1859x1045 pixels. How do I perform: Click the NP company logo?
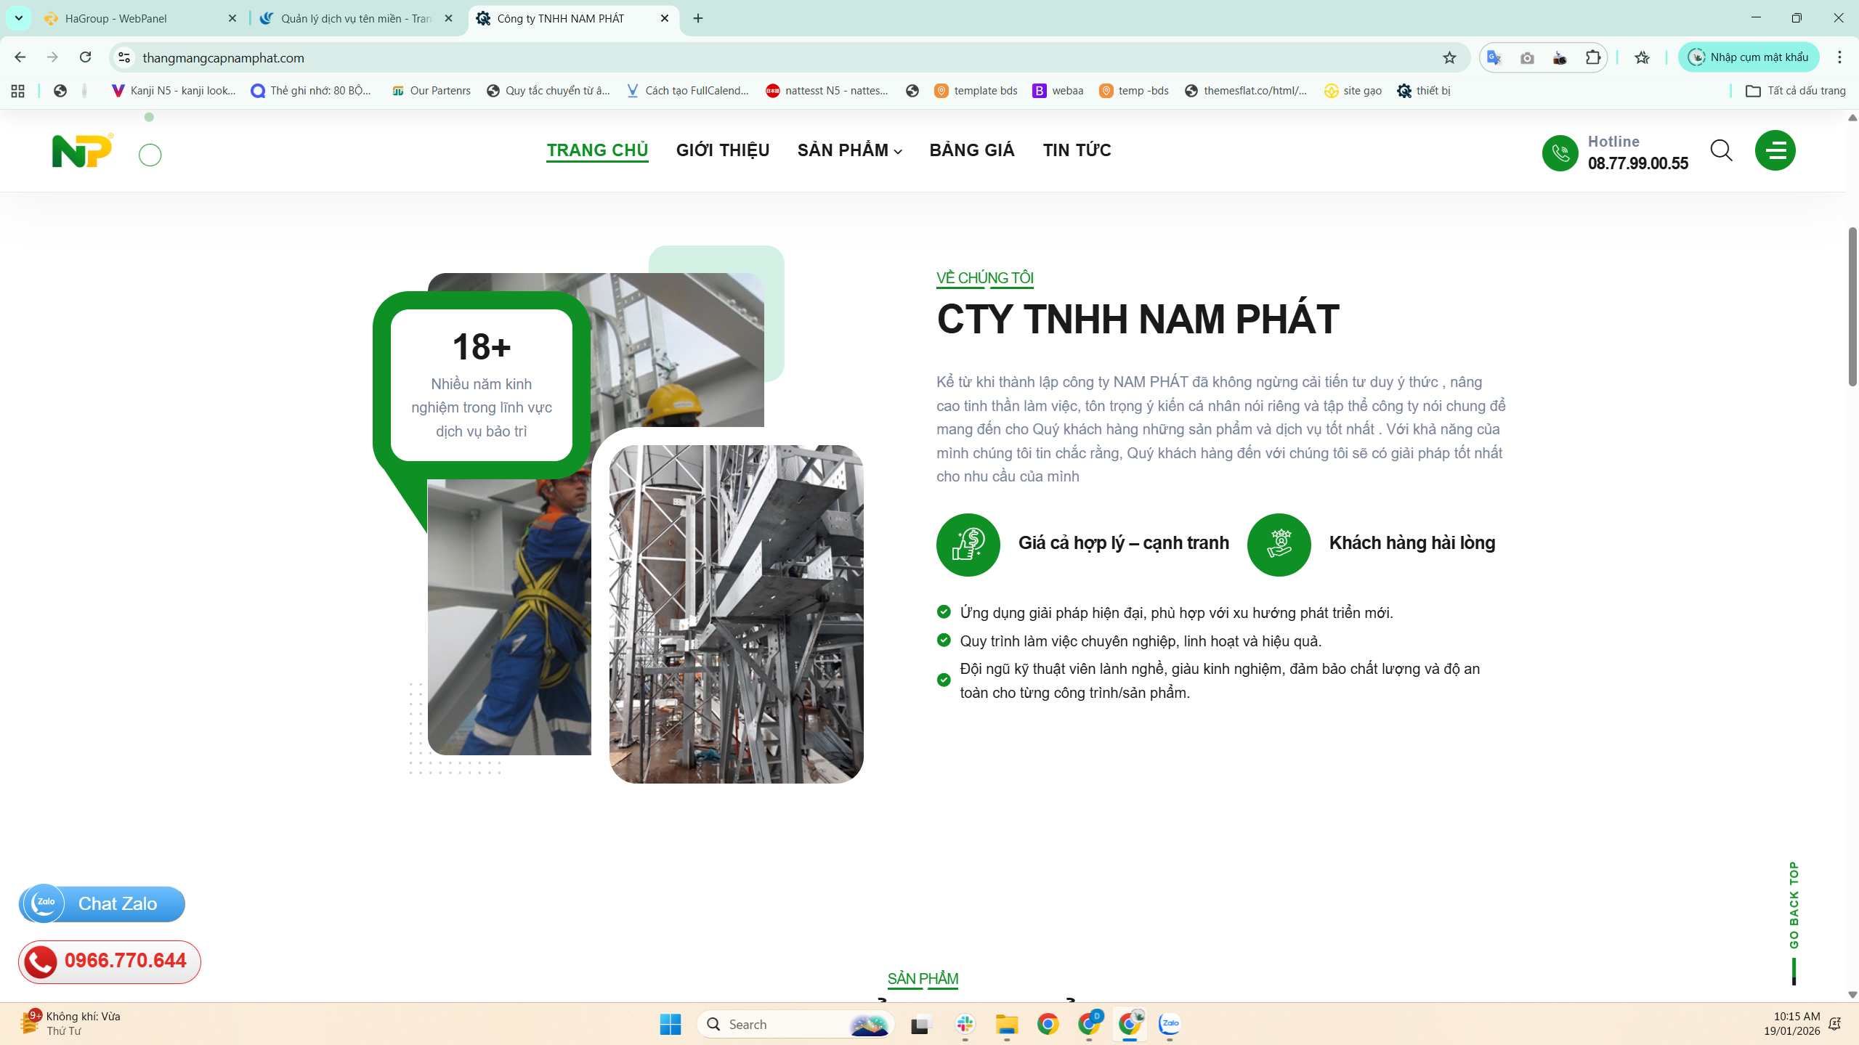point(82,150)
